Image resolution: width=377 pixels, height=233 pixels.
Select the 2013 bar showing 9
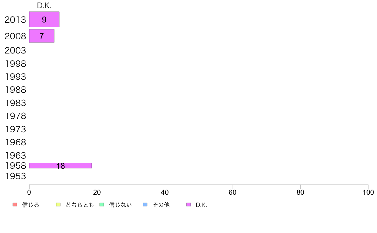click(x=44, y=19)
